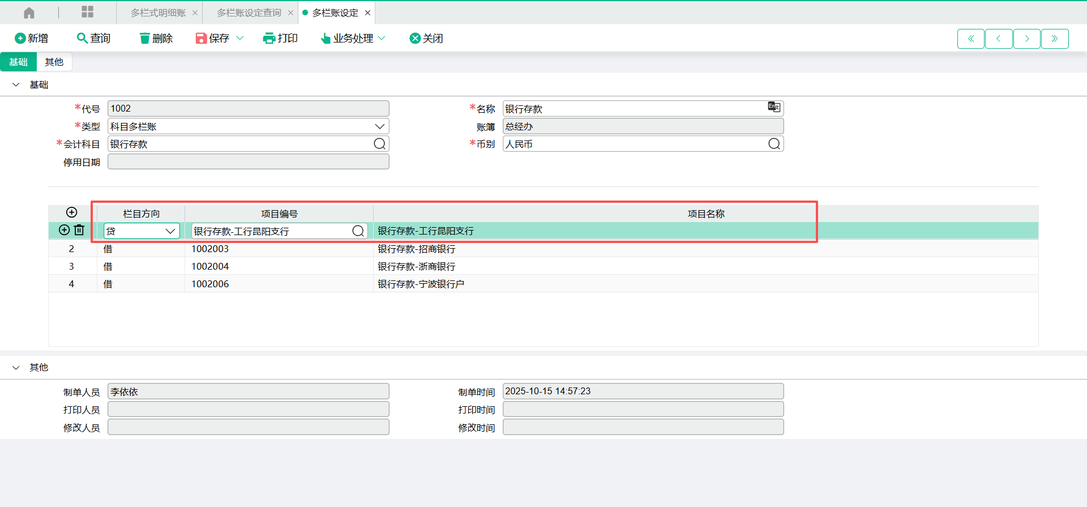Click the 新增 add button
The height and width of the screenshot is (507, 1087).
pyautogui.click(x=31, y=38)
